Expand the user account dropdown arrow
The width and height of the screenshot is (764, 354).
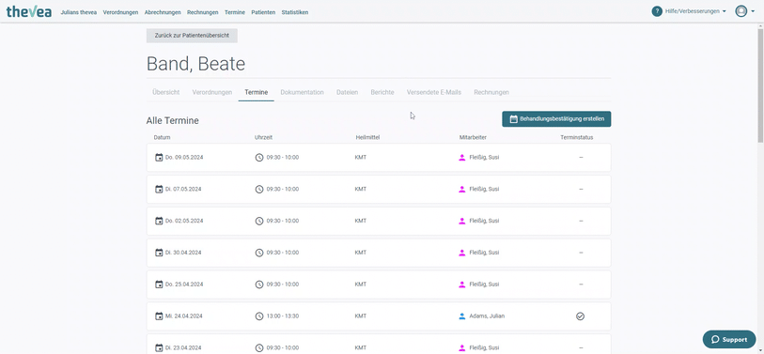click(x=753, y=11)
